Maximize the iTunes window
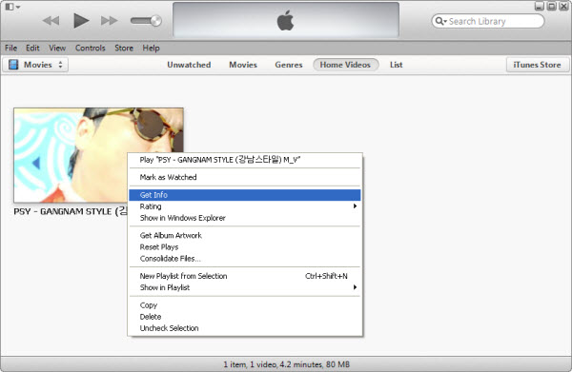The height and width of the screenshot is (372, 572). coord(552,7)
